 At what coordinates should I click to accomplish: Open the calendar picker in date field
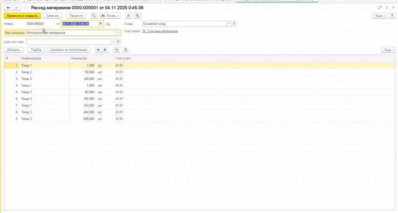click(101, 24)
